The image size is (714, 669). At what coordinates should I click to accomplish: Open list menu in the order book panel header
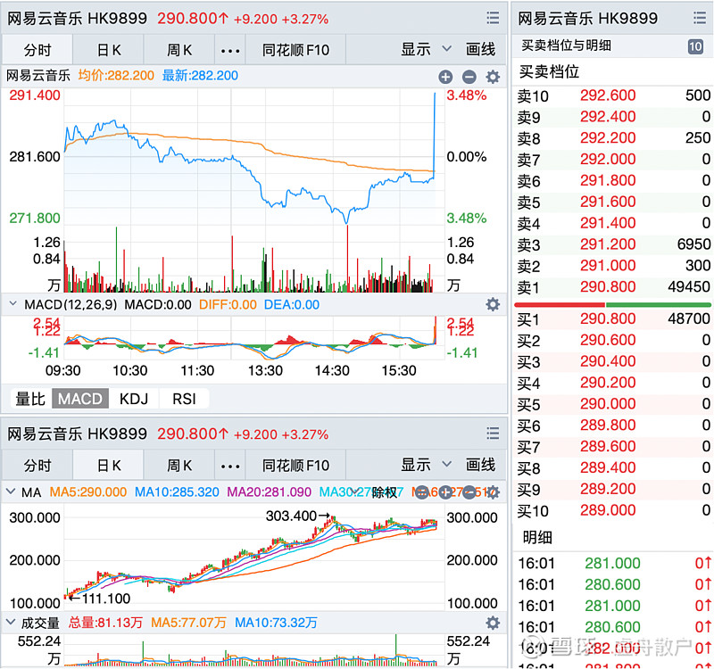coord(700,18)
